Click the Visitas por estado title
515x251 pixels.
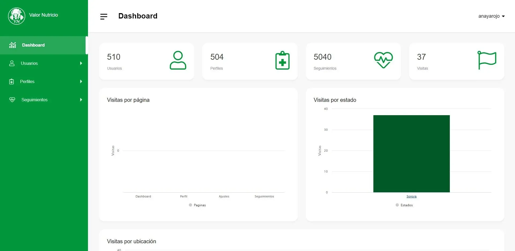tap(335, 100)
